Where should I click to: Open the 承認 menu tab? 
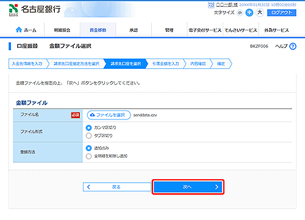pyautogui.click(x=134, y=30)
